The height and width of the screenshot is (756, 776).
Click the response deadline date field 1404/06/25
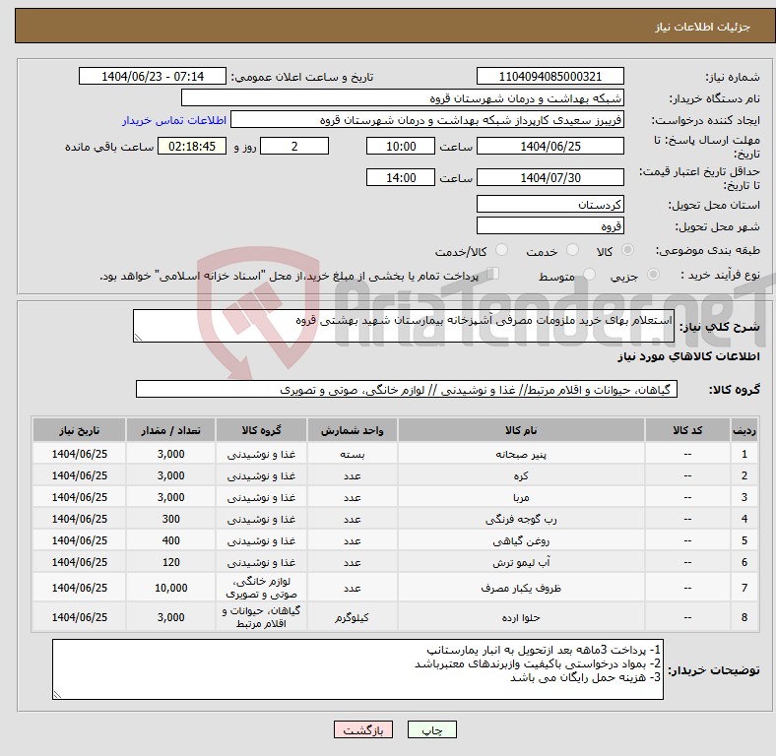tap(550, 146)
